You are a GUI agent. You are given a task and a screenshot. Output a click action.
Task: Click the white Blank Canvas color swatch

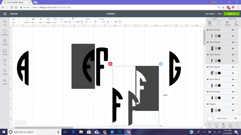(x=210, y=118)
